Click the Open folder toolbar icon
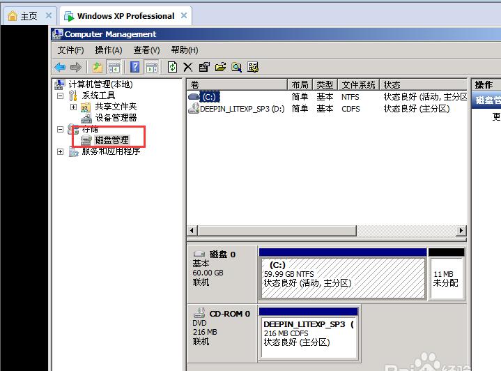 point(220,67)
